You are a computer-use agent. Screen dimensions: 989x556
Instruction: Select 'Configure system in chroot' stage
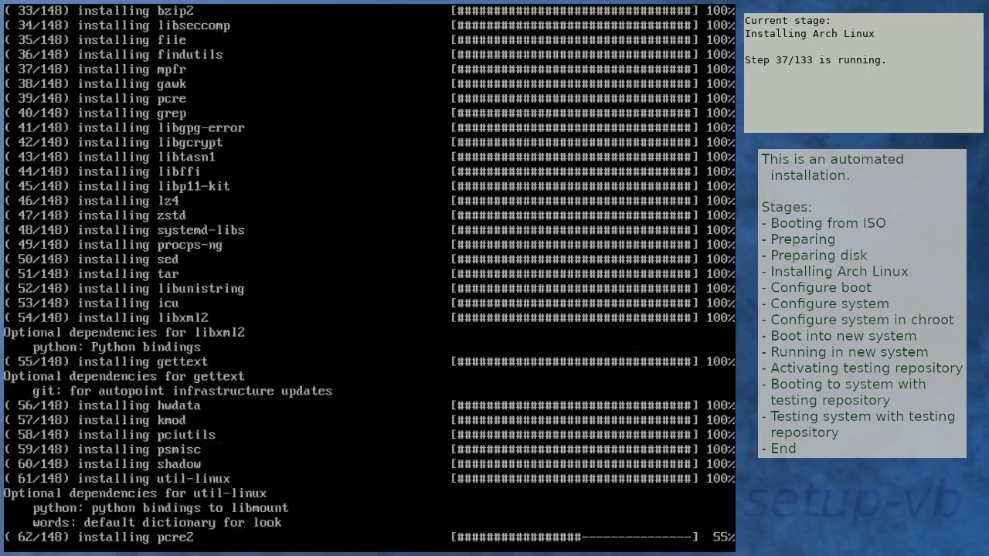click(x=862, y=320)
